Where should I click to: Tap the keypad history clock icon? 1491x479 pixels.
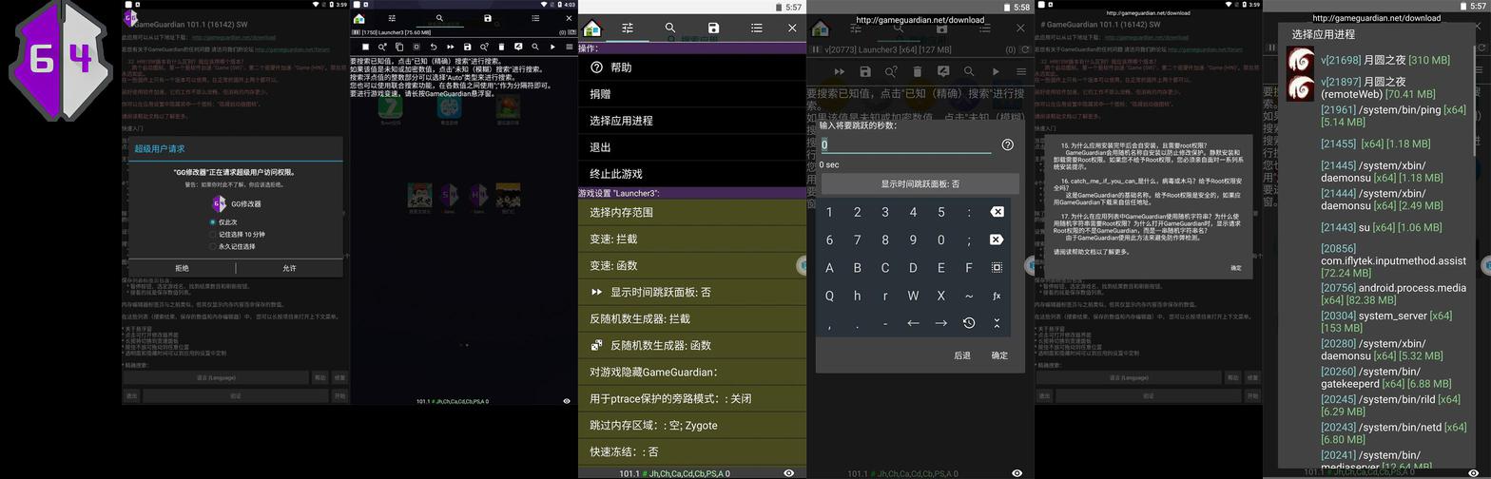pos(969,323)
